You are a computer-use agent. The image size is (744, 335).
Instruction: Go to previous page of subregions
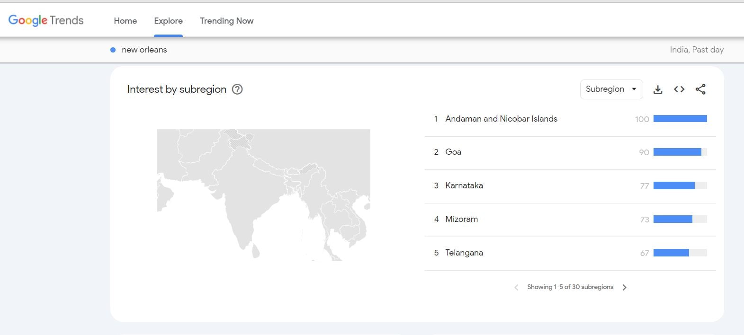pyautogui.click(x=516, y=287)
